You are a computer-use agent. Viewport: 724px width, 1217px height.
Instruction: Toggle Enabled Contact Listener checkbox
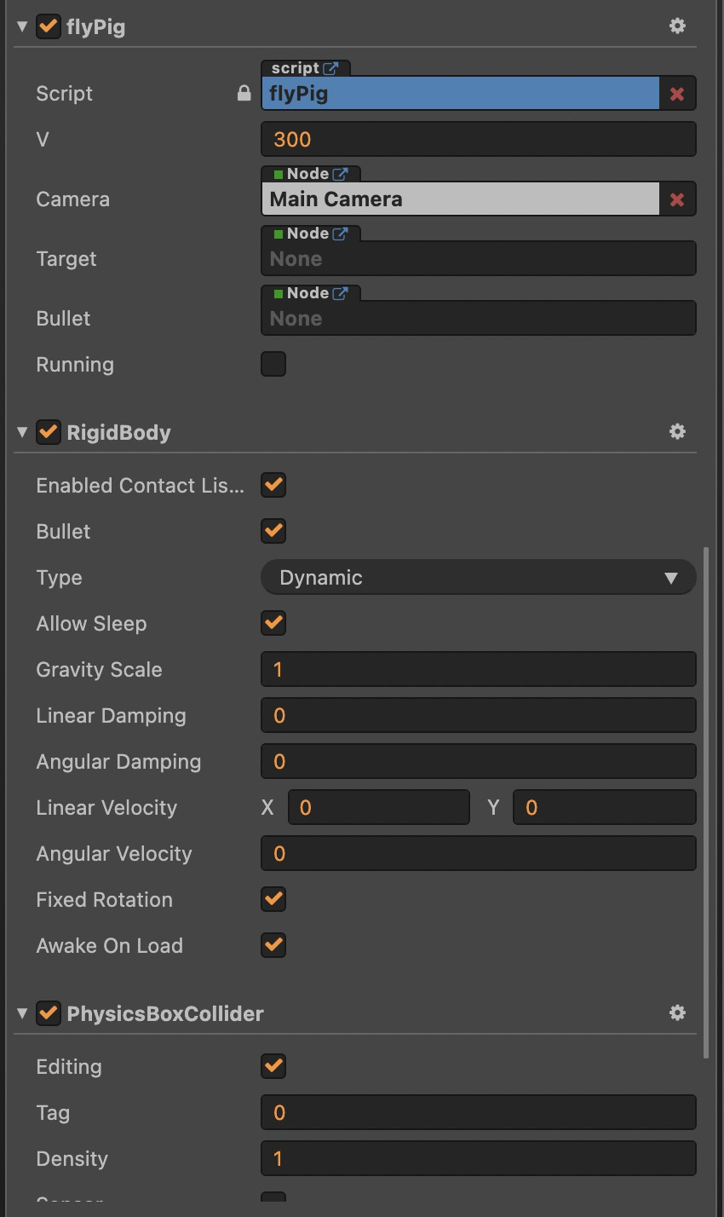pyautogui.click(x=273, y=485)
